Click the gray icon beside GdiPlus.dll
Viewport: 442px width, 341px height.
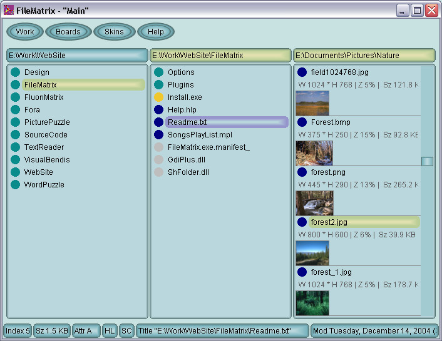158,160
